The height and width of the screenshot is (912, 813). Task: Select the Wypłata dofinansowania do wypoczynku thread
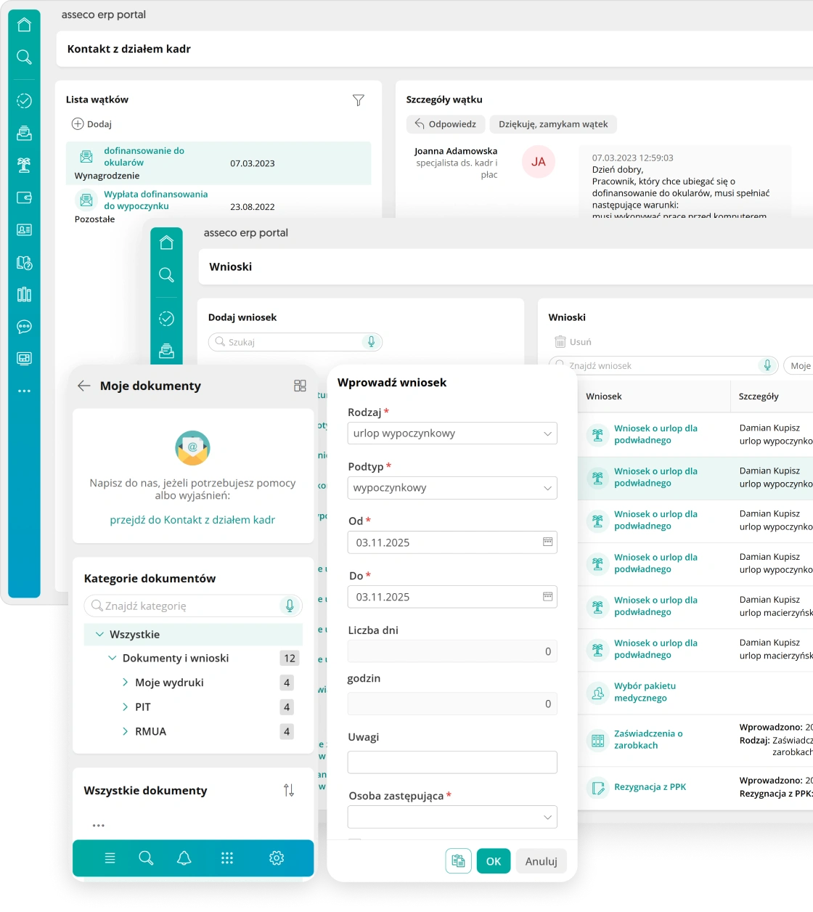click(x=155, y=200)
